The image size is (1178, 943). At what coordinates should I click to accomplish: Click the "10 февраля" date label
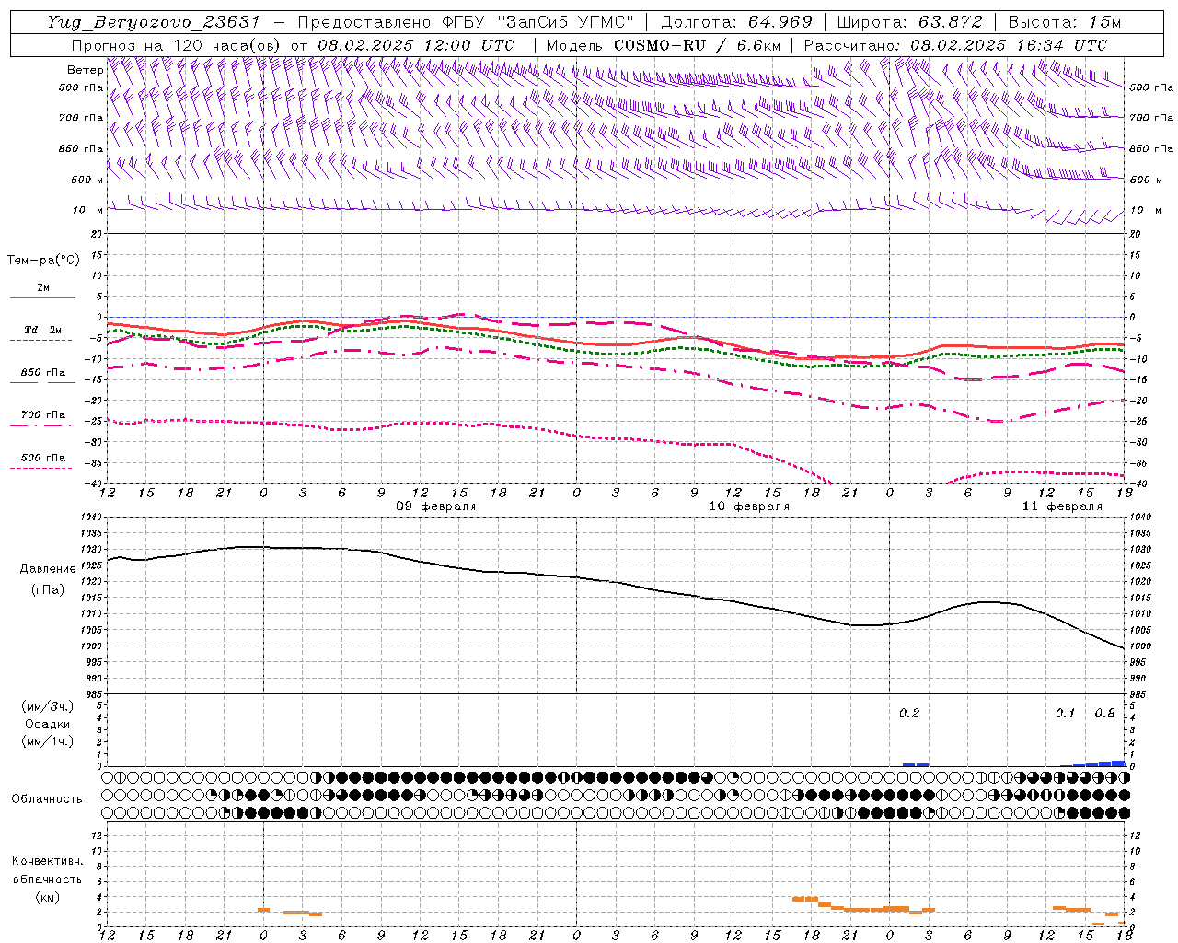point(749,506)
